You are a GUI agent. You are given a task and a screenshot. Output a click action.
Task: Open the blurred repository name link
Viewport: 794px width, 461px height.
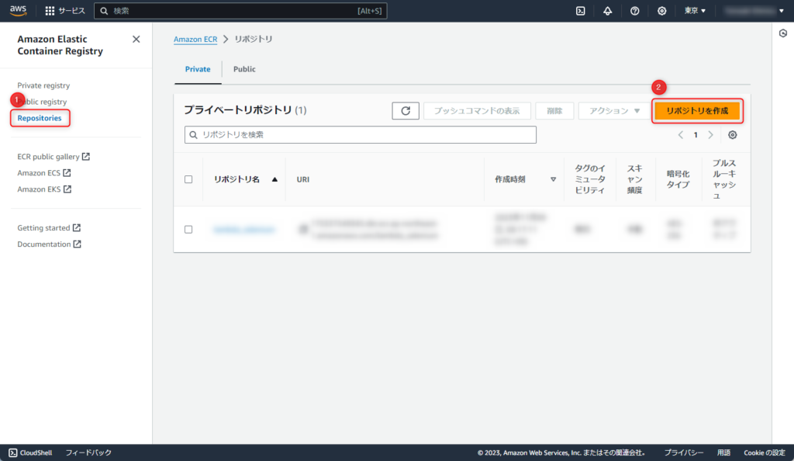tap(244, 230)
